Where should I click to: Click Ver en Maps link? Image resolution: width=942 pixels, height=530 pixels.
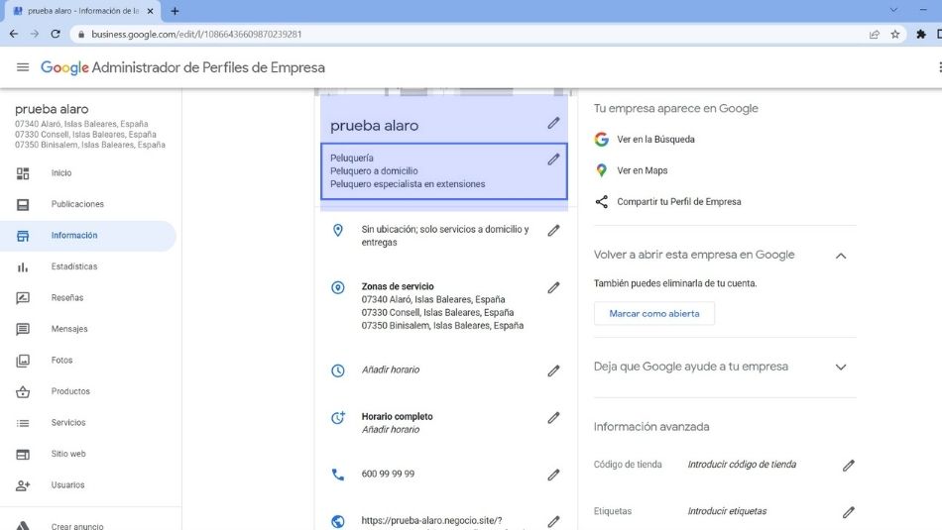pyautogui.click(x=642, y=170)
